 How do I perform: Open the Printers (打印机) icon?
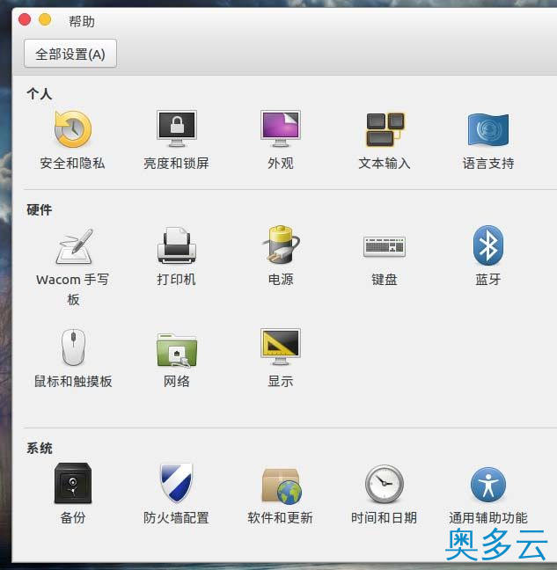coord(177,245)
